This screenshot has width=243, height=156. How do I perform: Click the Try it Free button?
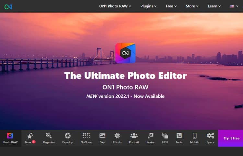click(x=230, y=138)
